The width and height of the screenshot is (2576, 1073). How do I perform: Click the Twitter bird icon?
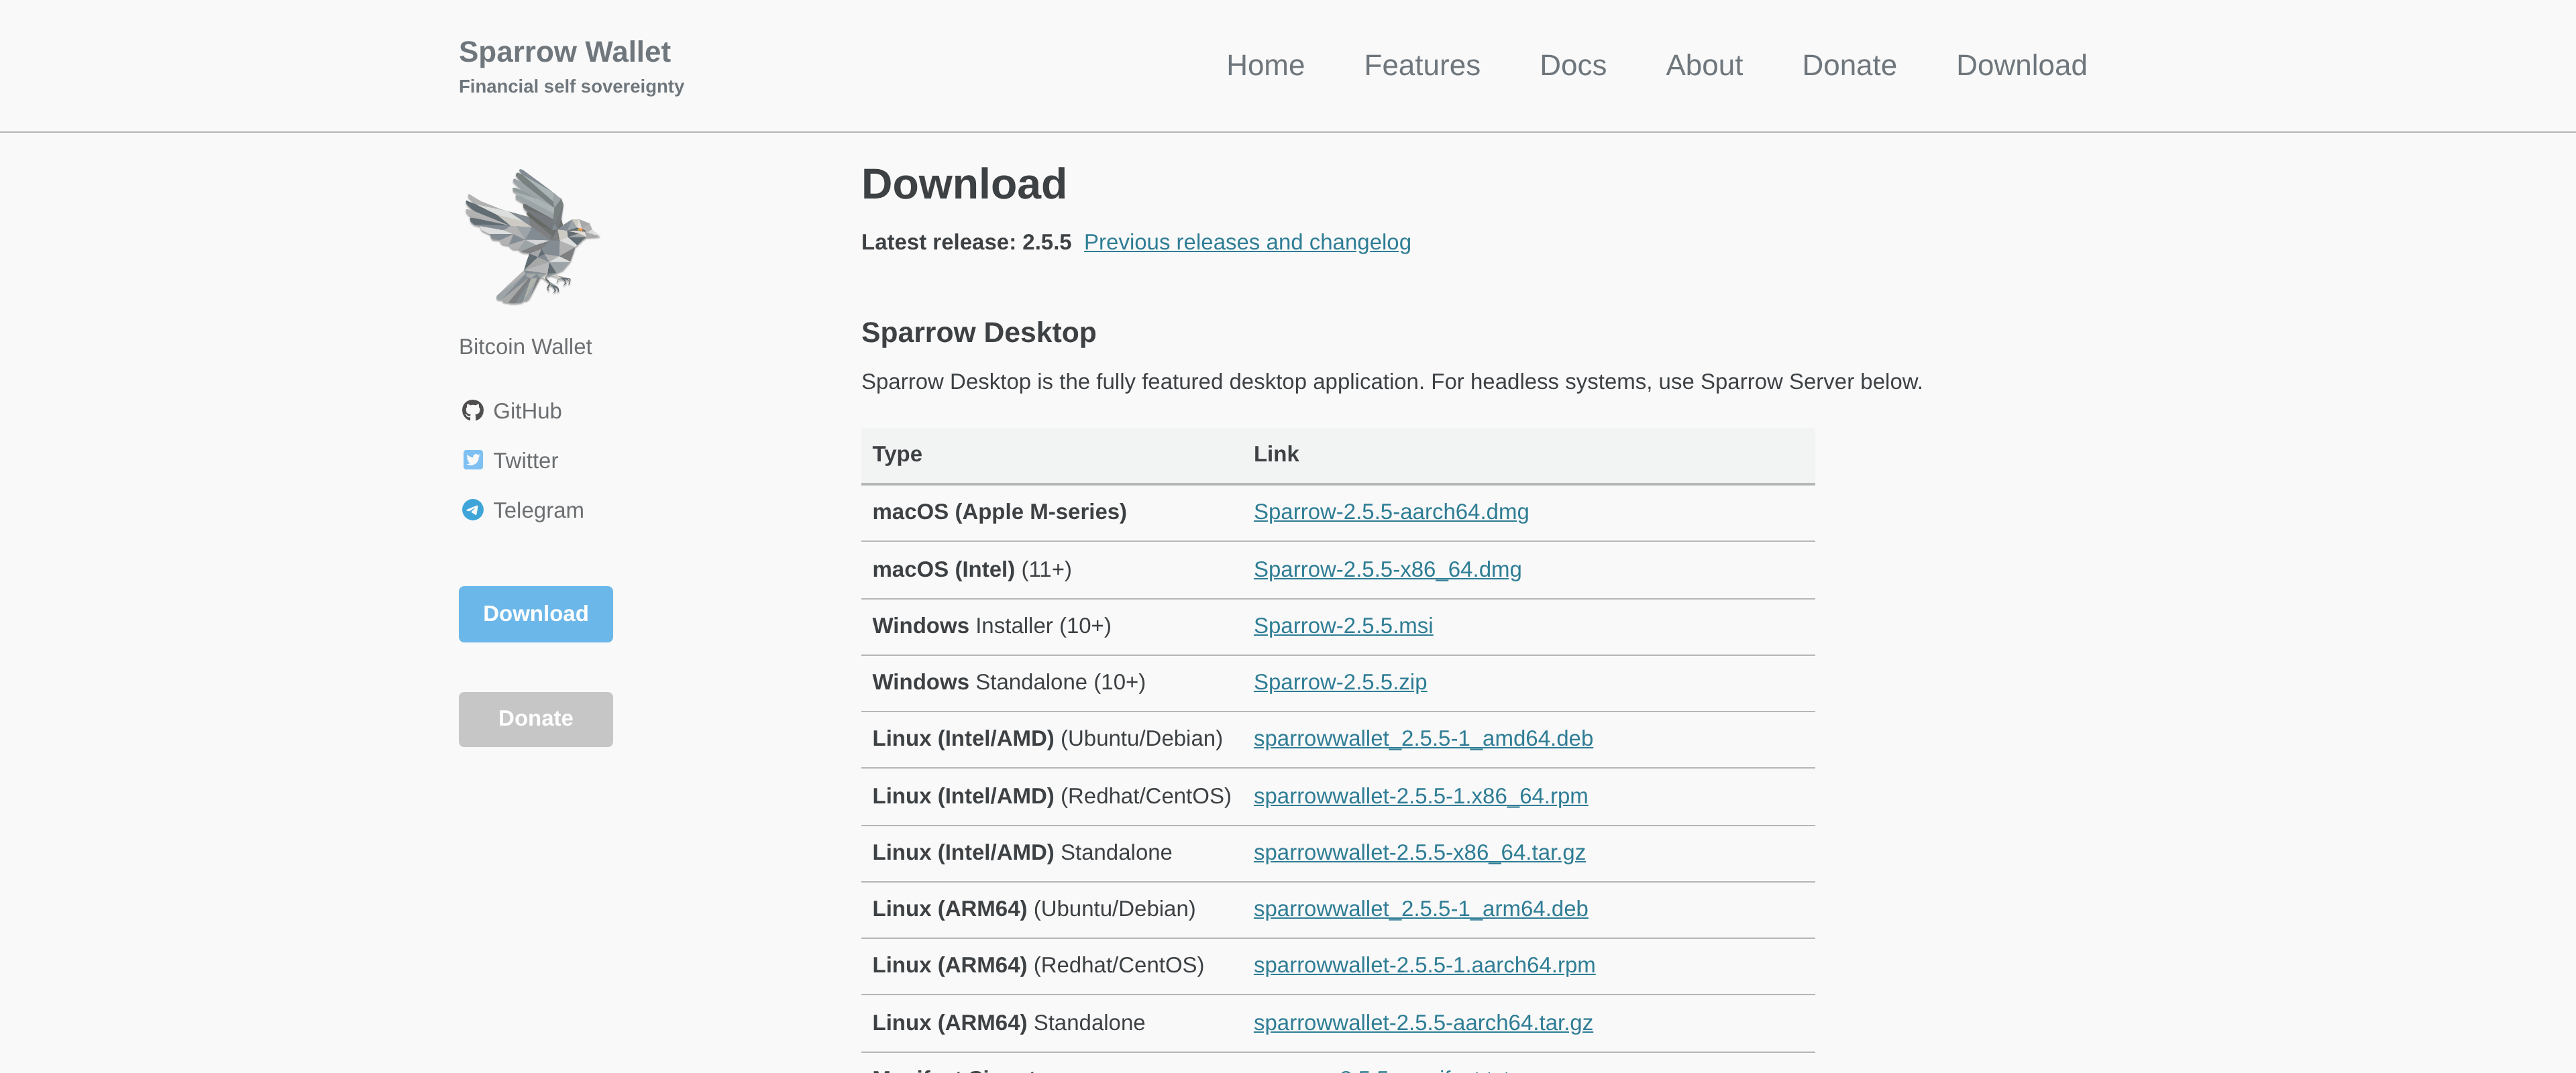[473, 460]
